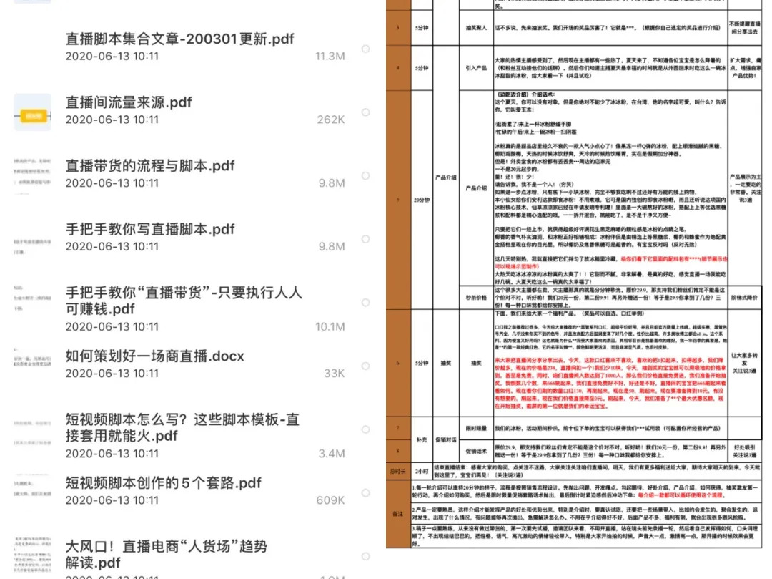
Task: Open thumbnail of 如何策划好一场商直播.docx
Action: point(32,366)
